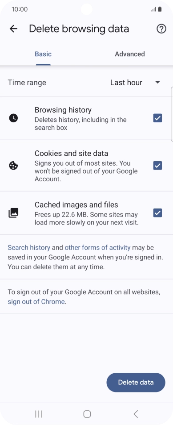
Task: Uncheck the Browsing history checkbox
Action: point(157,118)
